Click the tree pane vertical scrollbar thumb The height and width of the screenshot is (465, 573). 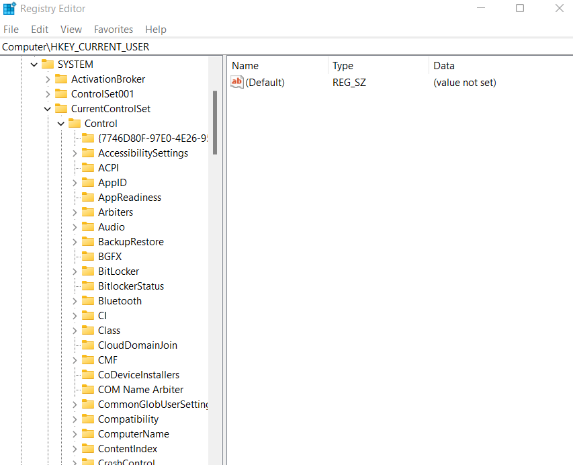point(215,122)
